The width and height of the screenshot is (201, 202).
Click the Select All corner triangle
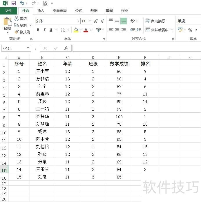click(6, 57)
